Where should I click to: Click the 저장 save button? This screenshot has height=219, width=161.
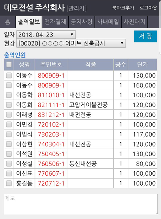(x=145, y=36)
